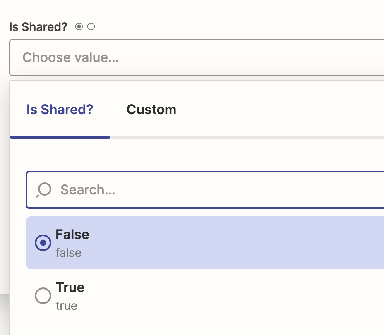Screen dimensions: 384x335
Task: Choose the bold True option label
Action: click(x=70, y=287)
